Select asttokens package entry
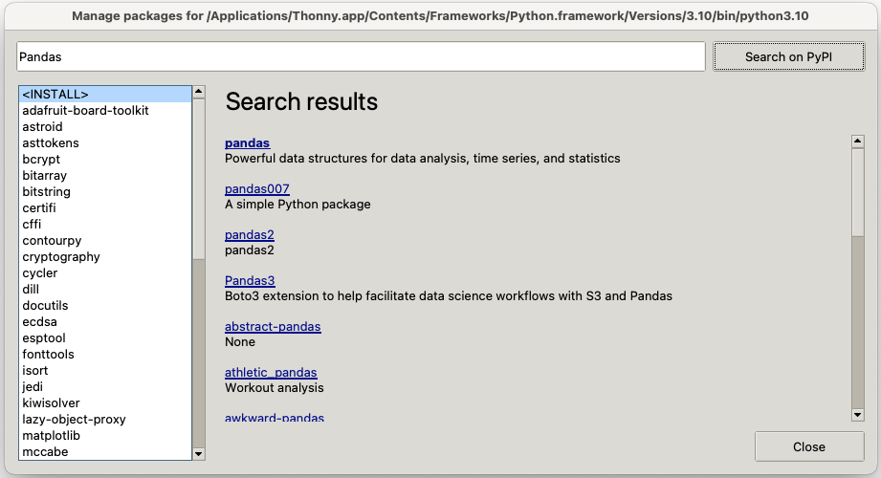The image size is (881, 478). [x=105, y=143]
